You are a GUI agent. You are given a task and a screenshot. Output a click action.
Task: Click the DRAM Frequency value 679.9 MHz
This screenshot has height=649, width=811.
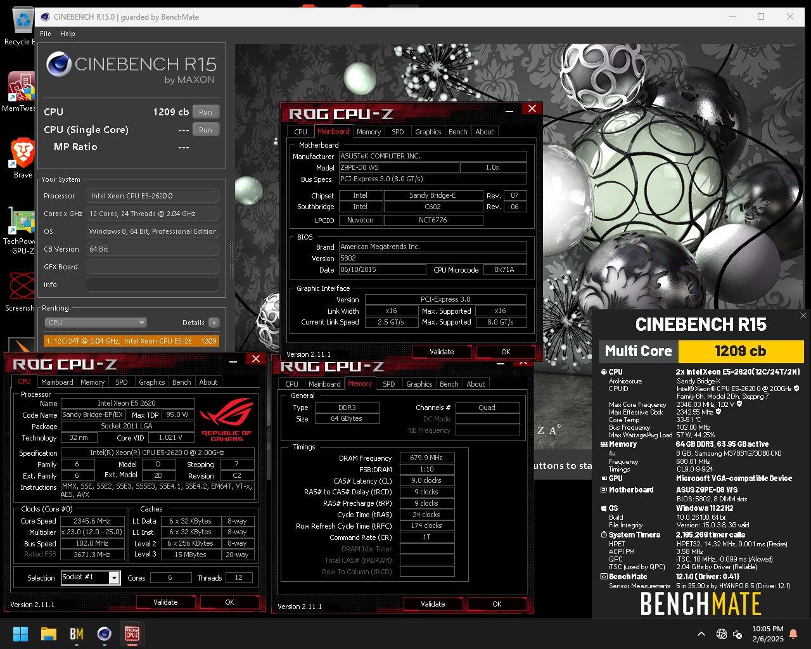click(426, 458)
